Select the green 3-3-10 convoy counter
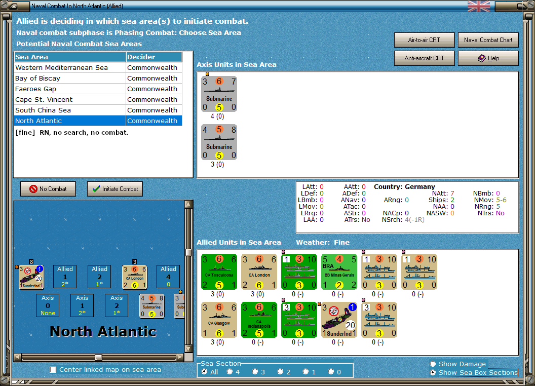535x386 pixels. coord(299,320)
